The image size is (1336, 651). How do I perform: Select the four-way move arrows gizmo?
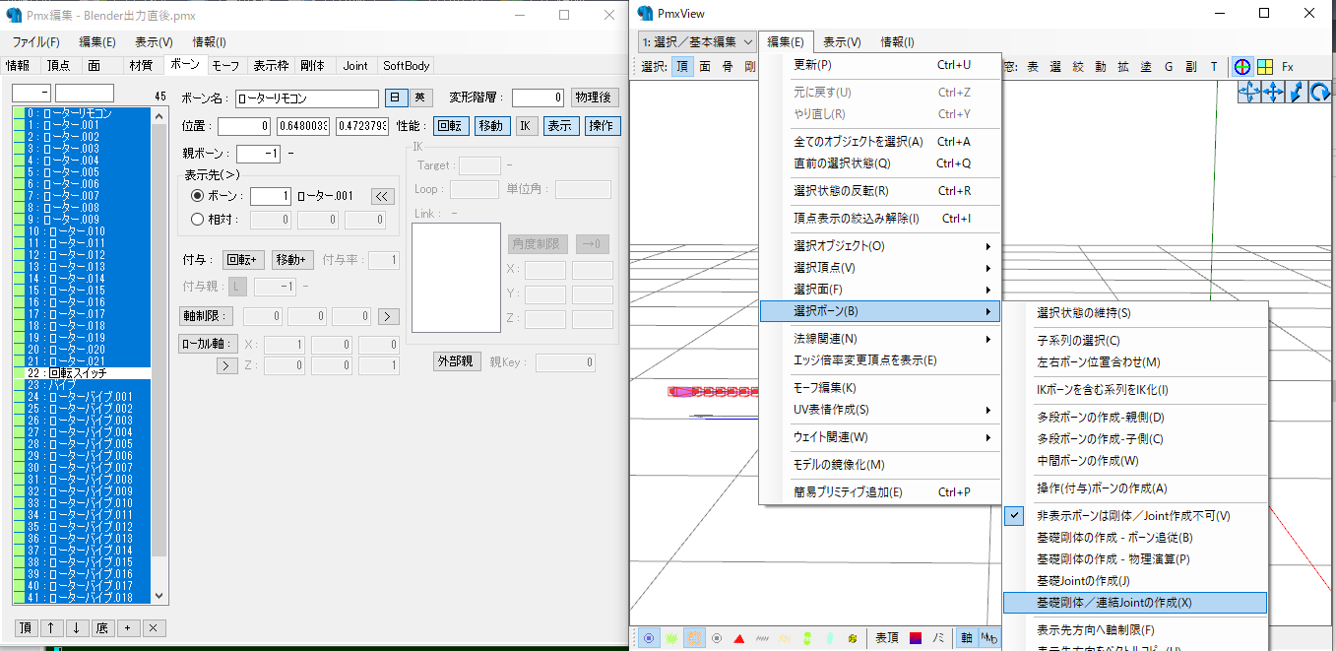pyautogui.click(x=1272, y=92)
